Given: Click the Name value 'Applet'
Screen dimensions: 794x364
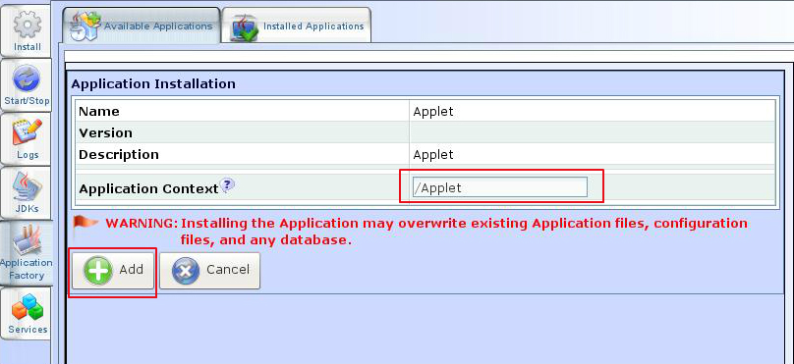Looking at the screenshot, I should coord(433,111).
